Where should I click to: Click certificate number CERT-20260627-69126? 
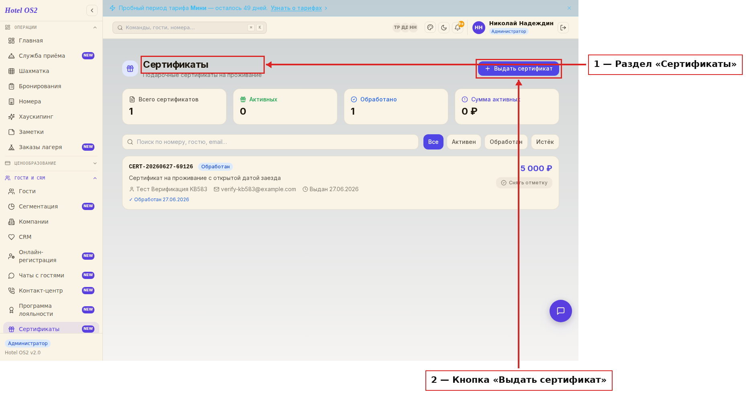[161, 167]
